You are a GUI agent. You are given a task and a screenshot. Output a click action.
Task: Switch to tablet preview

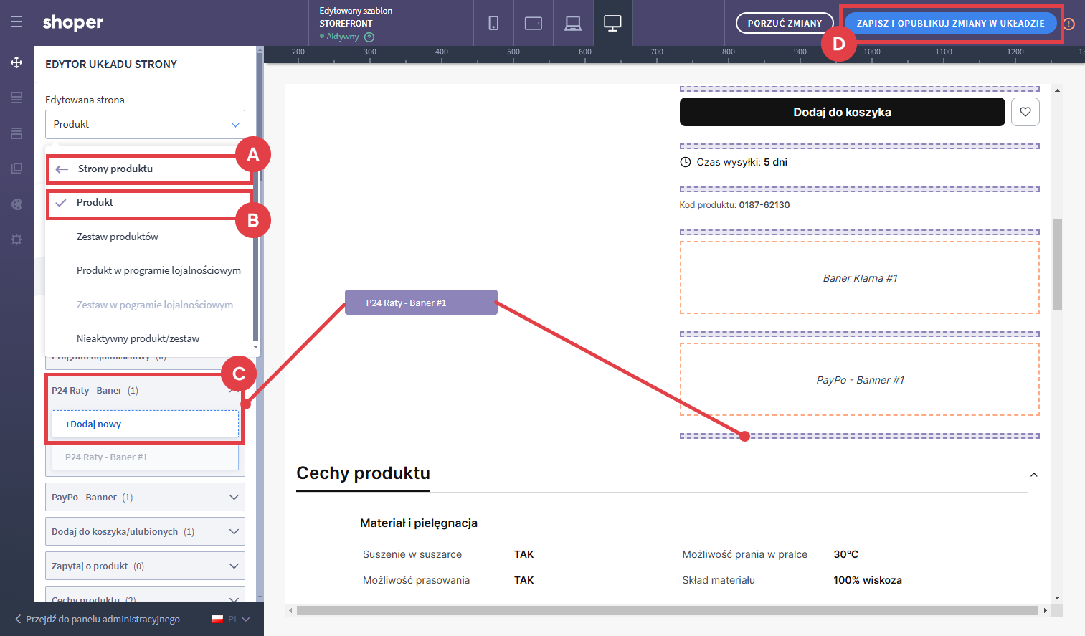pos(533,23)
